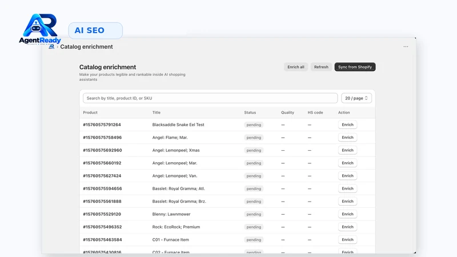Click the title Blacksaddle Snake Eel Test

click(178, 125)
